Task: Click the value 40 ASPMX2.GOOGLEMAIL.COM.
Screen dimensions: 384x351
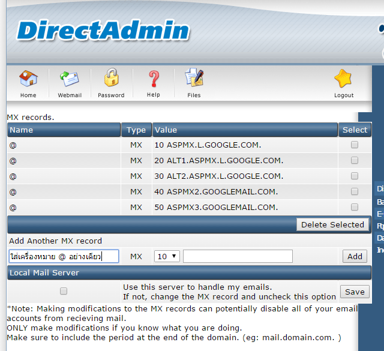Action: click(x=216, y=192)
